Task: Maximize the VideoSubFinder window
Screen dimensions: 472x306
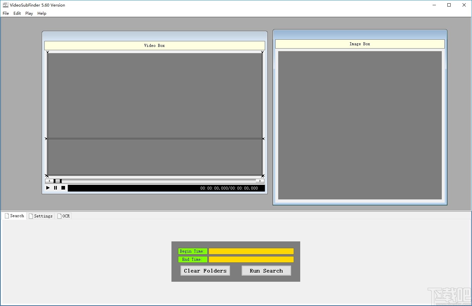Action: (x=449, y=5)
